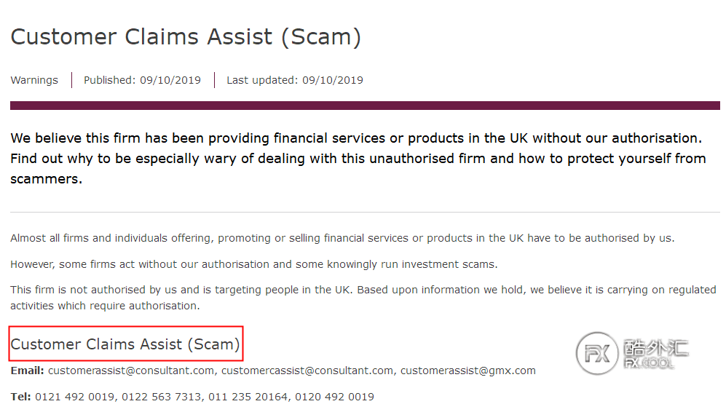Click the bold "Tel:" label
726x412 pixels.
[20, 397]
